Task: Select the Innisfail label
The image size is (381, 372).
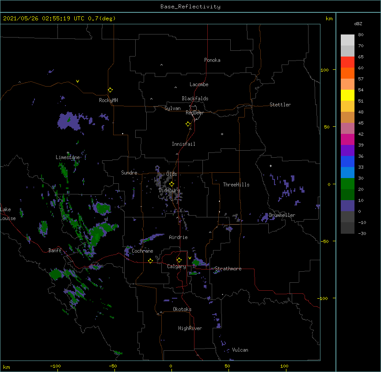Action: 183,144
